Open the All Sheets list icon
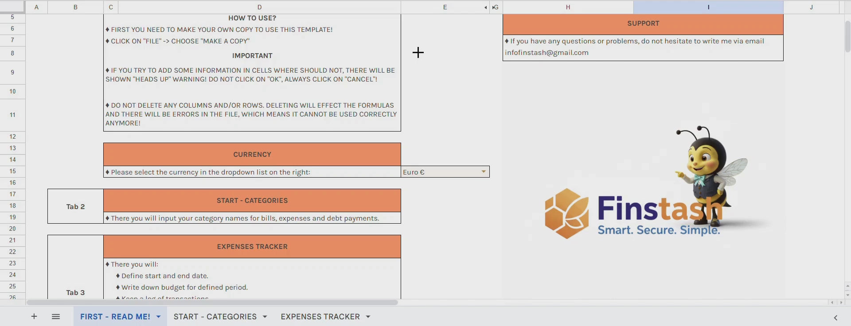The width and height of the screenshot is (851, 326). (56, 316)
